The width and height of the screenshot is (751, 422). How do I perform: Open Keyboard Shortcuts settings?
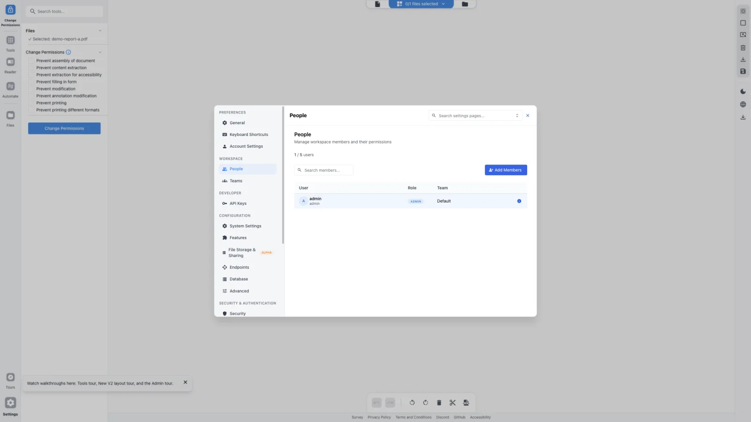click(x=247, y=135)
